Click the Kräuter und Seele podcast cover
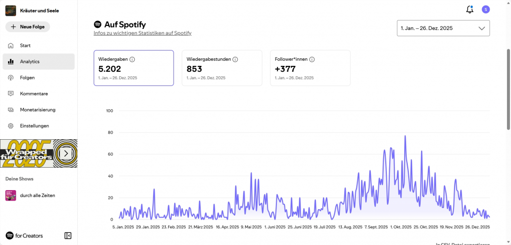This screenshot has height=245, width=511. coord(10,10)
